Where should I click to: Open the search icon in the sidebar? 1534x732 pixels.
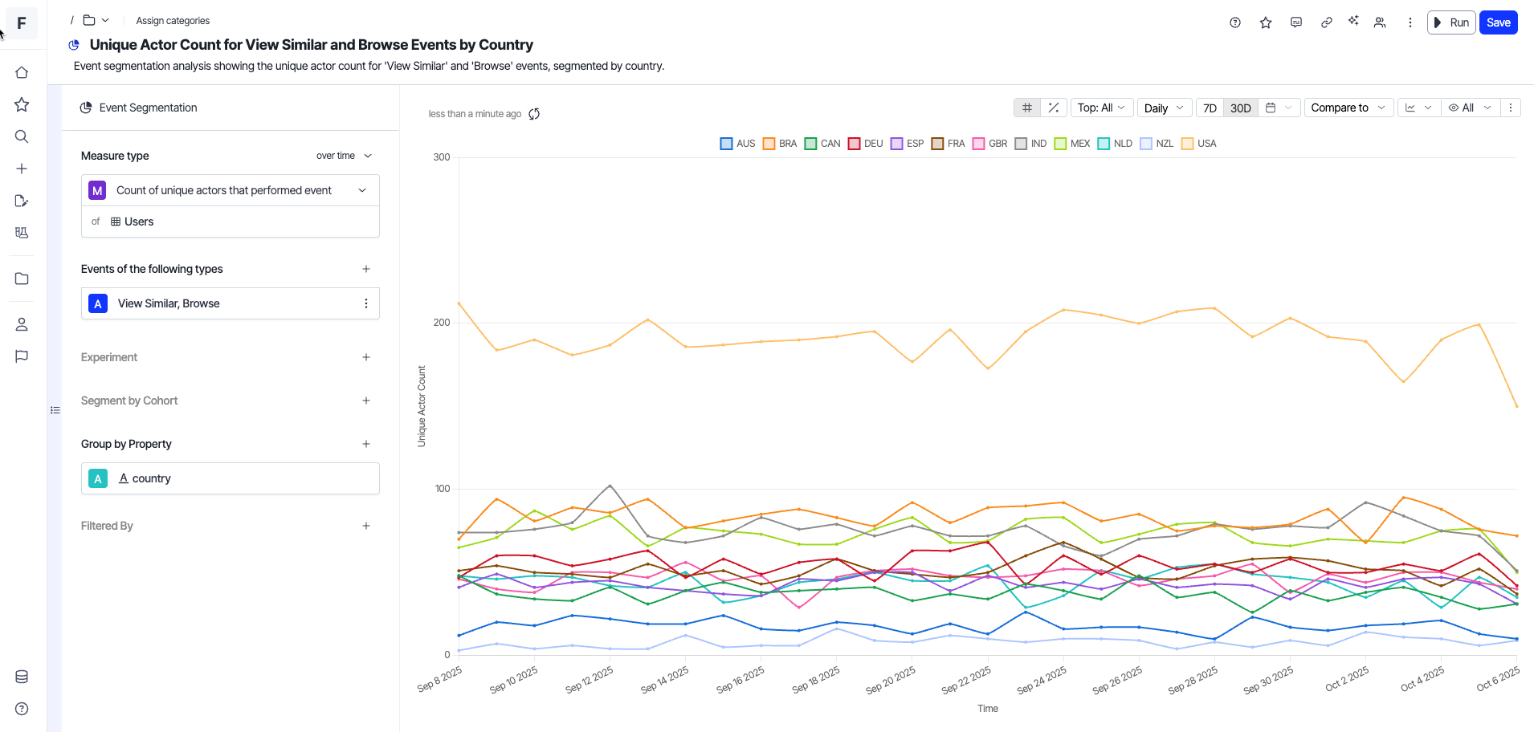pyautogui.click(x=22, y=136)
